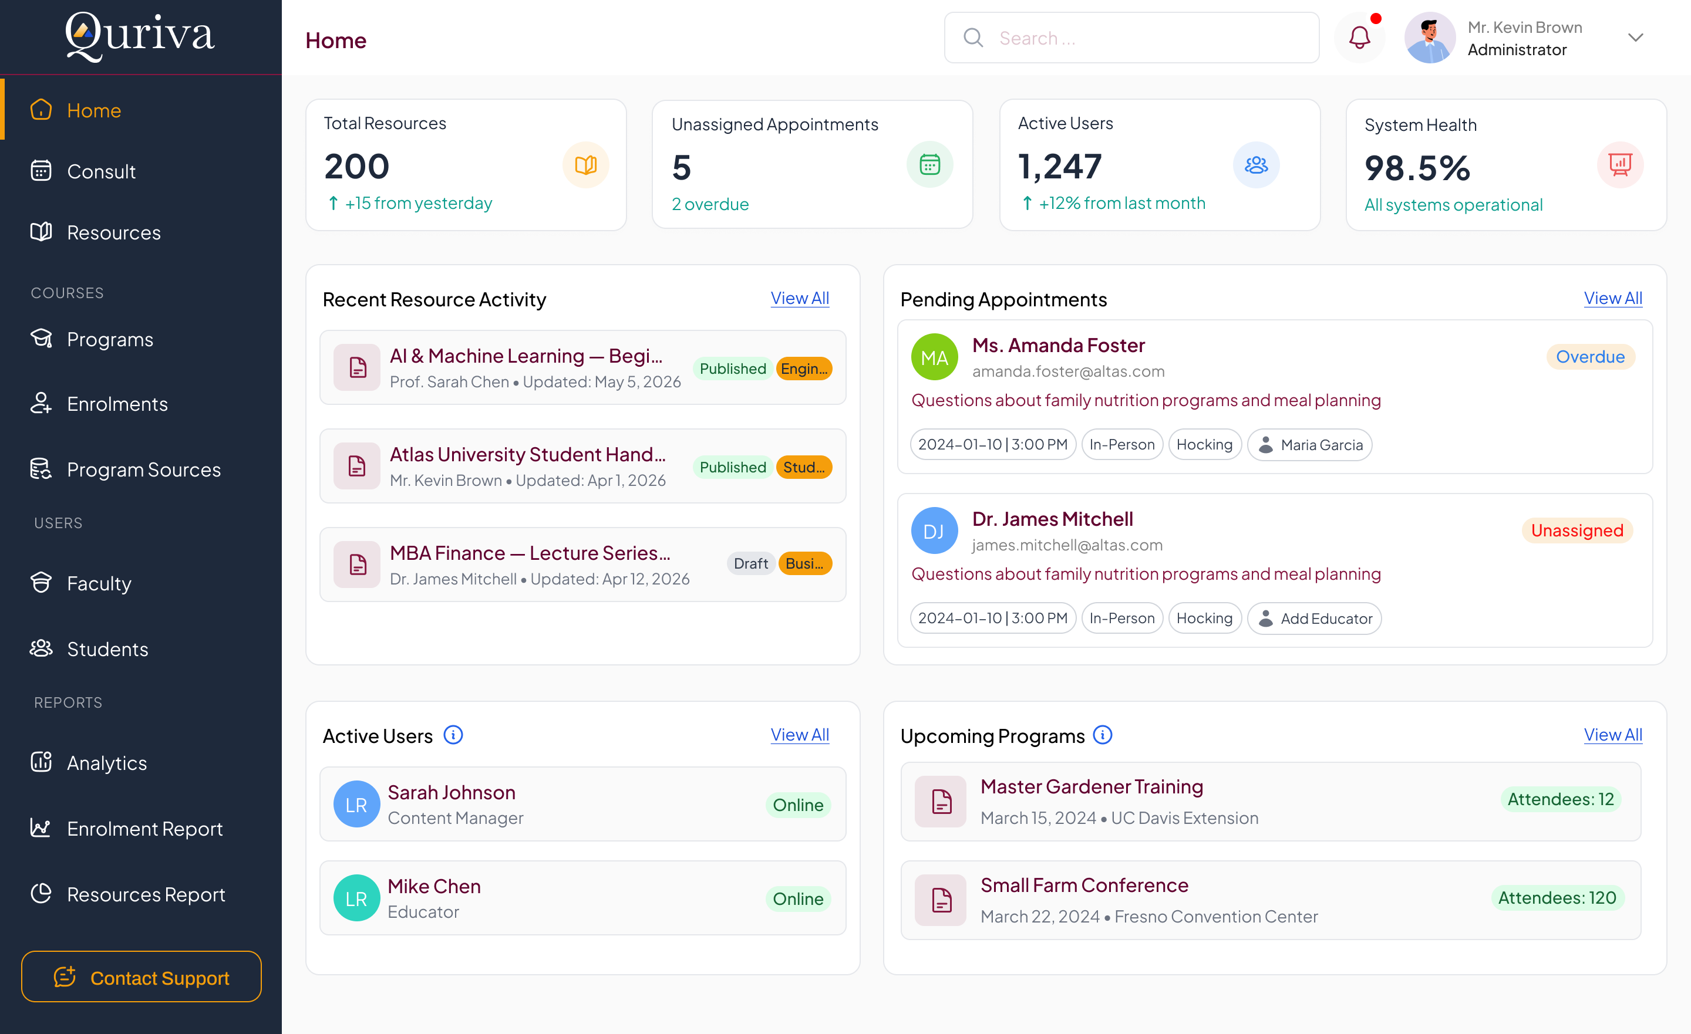View All pending appointments link
Viewport: 1691px width, 1034px height.
pyautogui.click(x=1612, y=299)
